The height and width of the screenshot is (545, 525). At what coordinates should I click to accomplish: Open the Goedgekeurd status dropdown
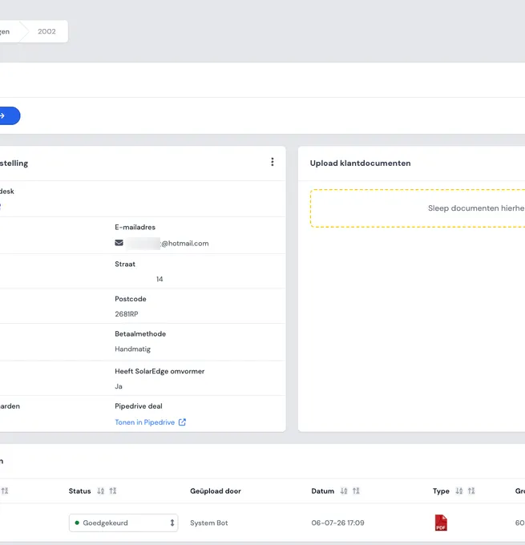click(123, 523)
